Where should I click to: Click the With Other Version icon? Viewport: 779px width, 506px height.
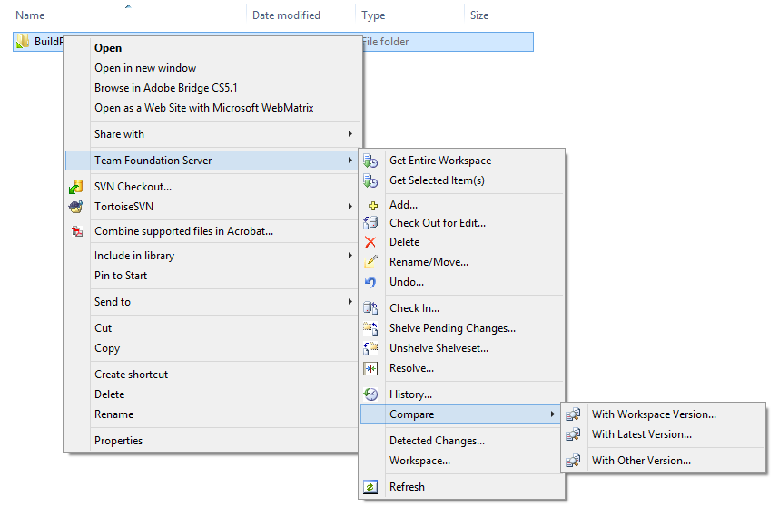[x=573, y=461]
